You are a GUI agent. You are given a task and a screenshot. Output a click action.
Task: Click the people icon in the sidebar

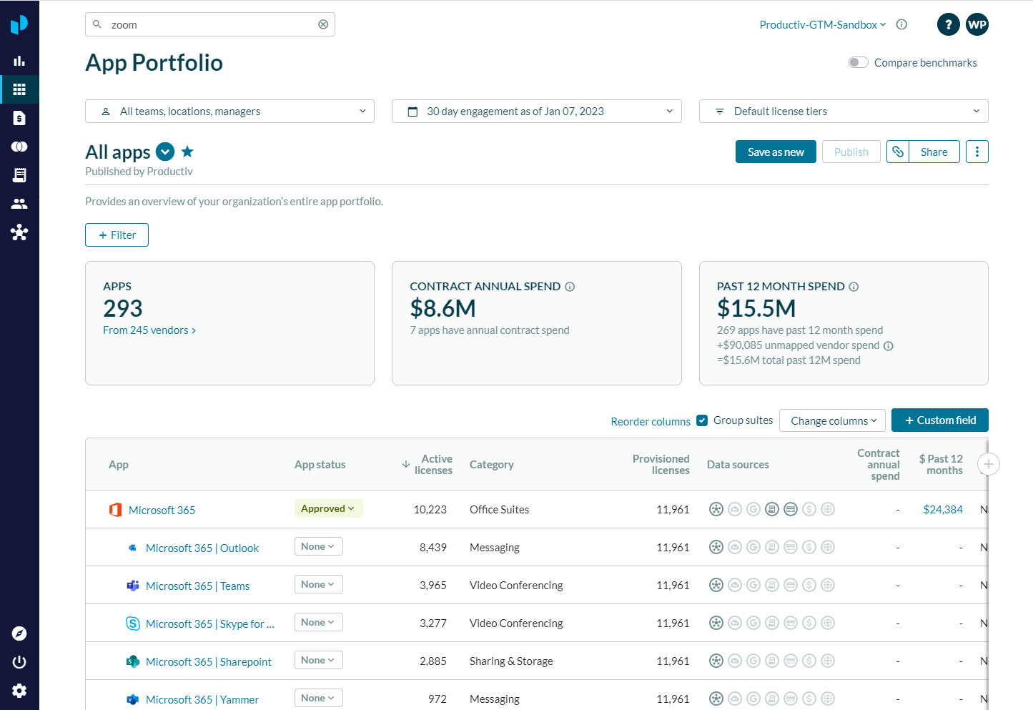[19, 204]
